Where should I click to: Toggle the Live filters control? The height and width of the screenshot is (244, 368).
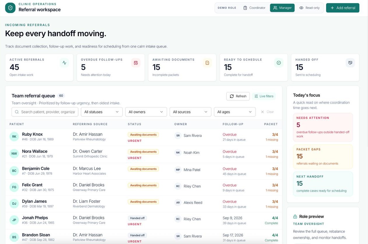click(x=264, y=96)
